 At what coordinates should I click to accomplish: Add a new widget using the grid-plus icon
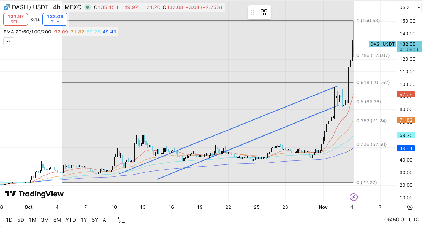click(264, 12)
